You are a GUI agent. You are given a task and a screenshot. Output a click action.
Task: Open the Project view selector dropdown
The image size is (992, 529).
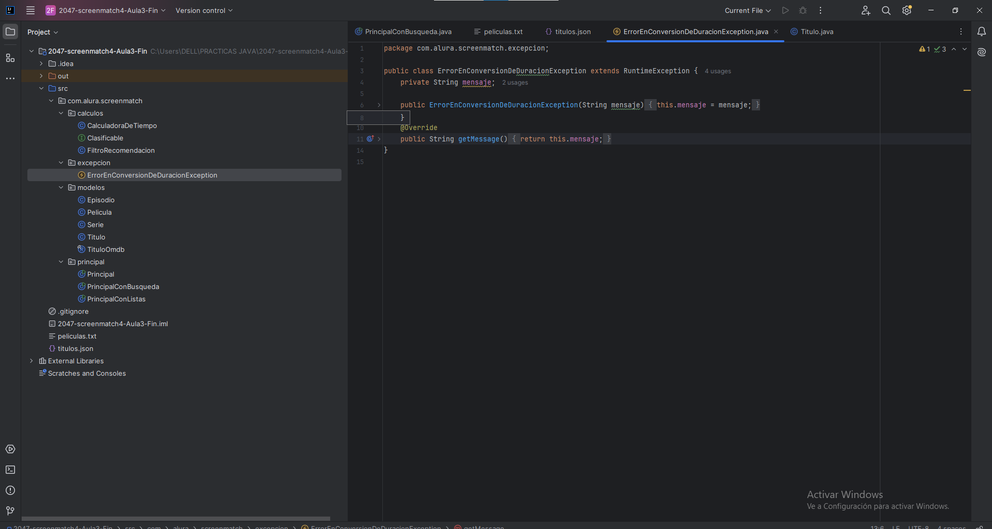pyautogui.click(x=42, y=32)
